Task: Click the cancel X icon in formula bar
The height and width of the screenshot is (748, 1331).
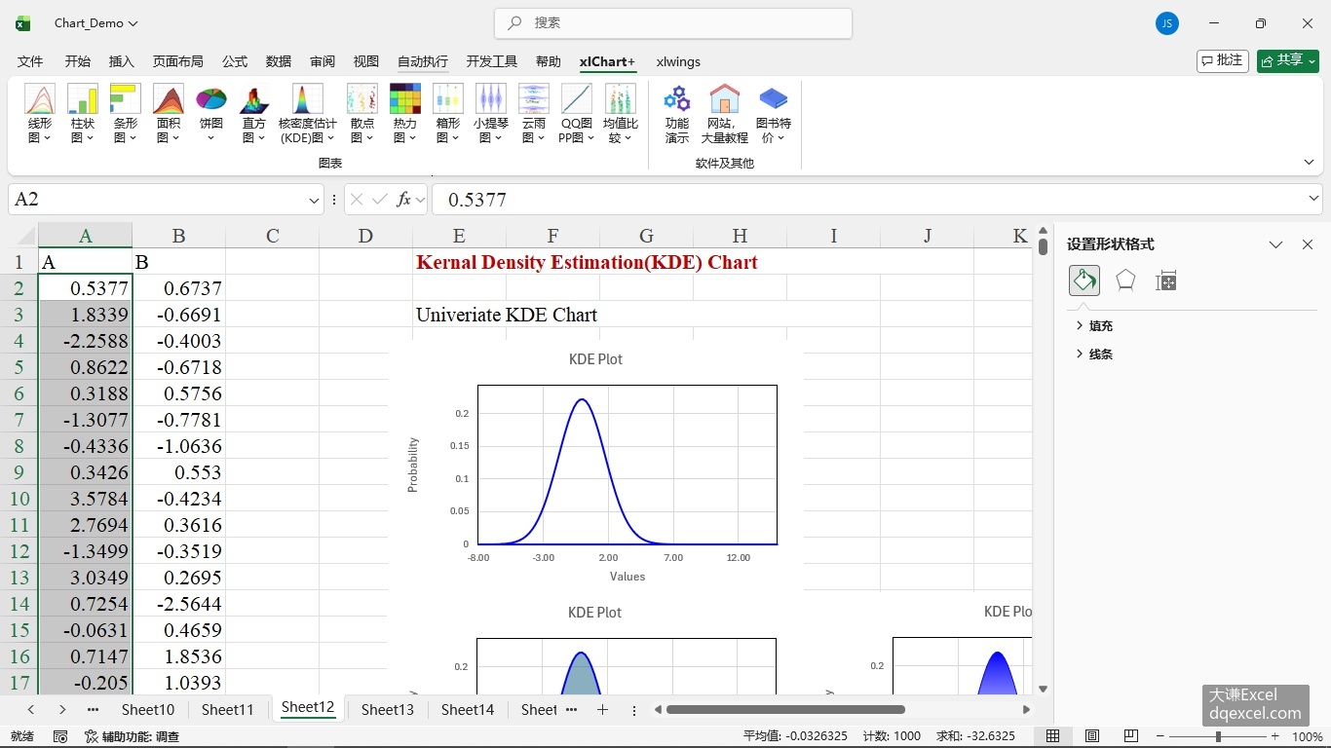Action: coord(357,200)
